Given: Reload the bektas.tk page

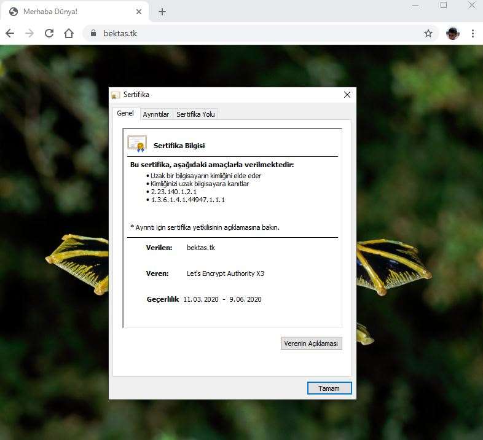Looking at the screenshot, I should pos(49,33).
